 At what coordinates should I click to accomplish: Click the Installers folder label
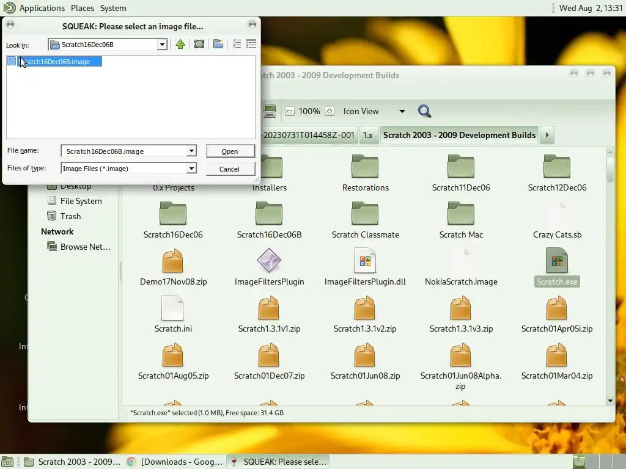tap(270, 188)
